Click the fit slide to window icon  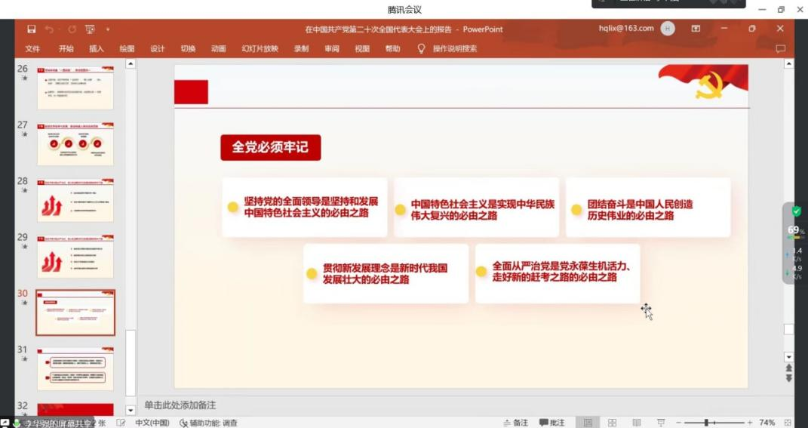coord(788,423)
